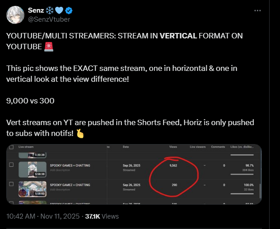Check the SPOOKY GAMES + CHATTING row checkbox
The height and width of the screenshot is (229, 280).
(11, 164)
